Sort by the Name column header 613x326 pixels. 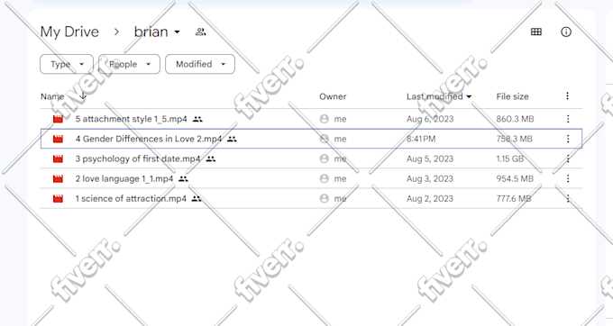[52, 96]
